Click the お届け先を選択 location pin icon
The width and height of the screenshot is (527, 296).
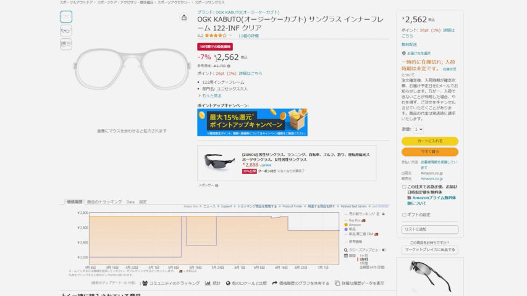point(403,53)
